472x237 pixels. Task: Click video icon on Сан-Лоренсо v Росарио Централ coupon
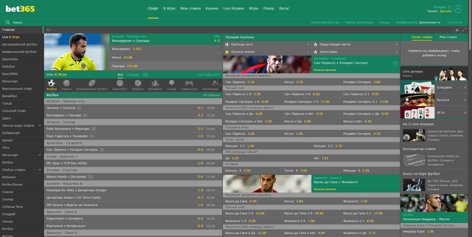[395, 63]
